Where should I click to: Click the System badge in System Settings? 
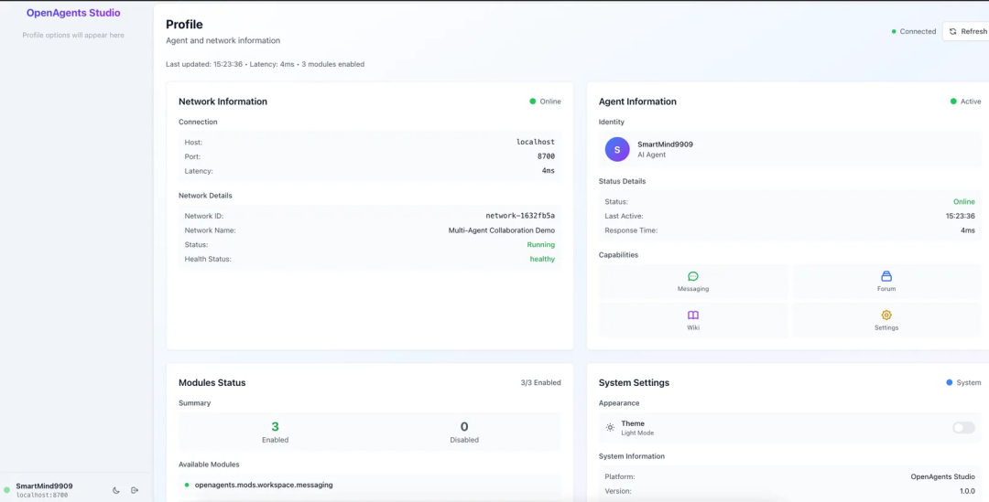tap(963, 382)
